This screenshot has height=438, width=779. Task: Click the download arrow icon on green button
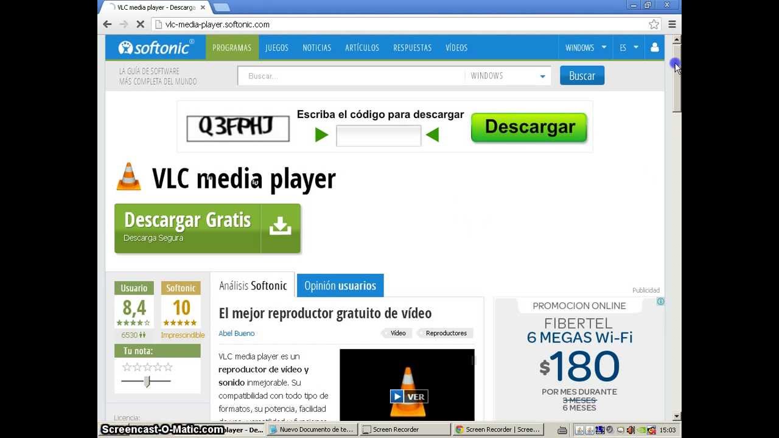281,226
